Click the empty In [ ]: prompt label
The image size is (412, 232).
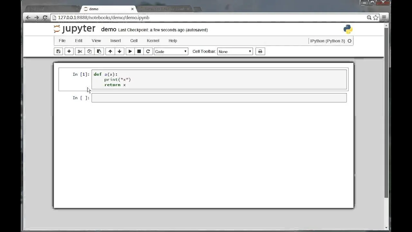(81, 98)
